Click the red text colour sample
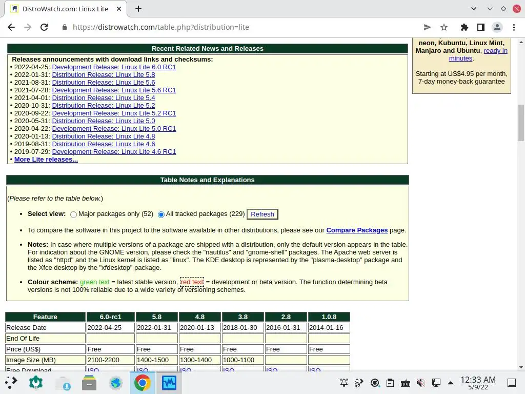This screenshot has height=394, width=525. pos(192,282)
